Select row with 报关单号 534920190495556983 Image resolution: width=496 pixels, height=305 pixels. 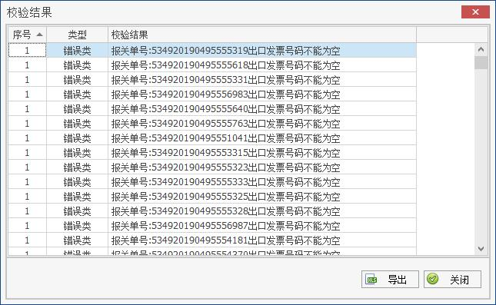coord(212,94)
